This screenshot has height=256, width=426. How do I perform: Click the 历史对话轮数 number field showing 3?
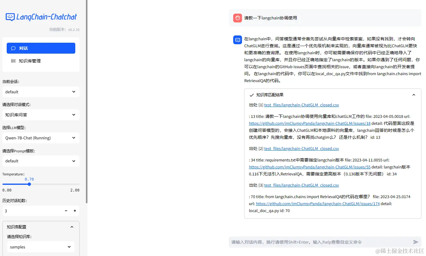pyautogui.click(x=32, y=211)
